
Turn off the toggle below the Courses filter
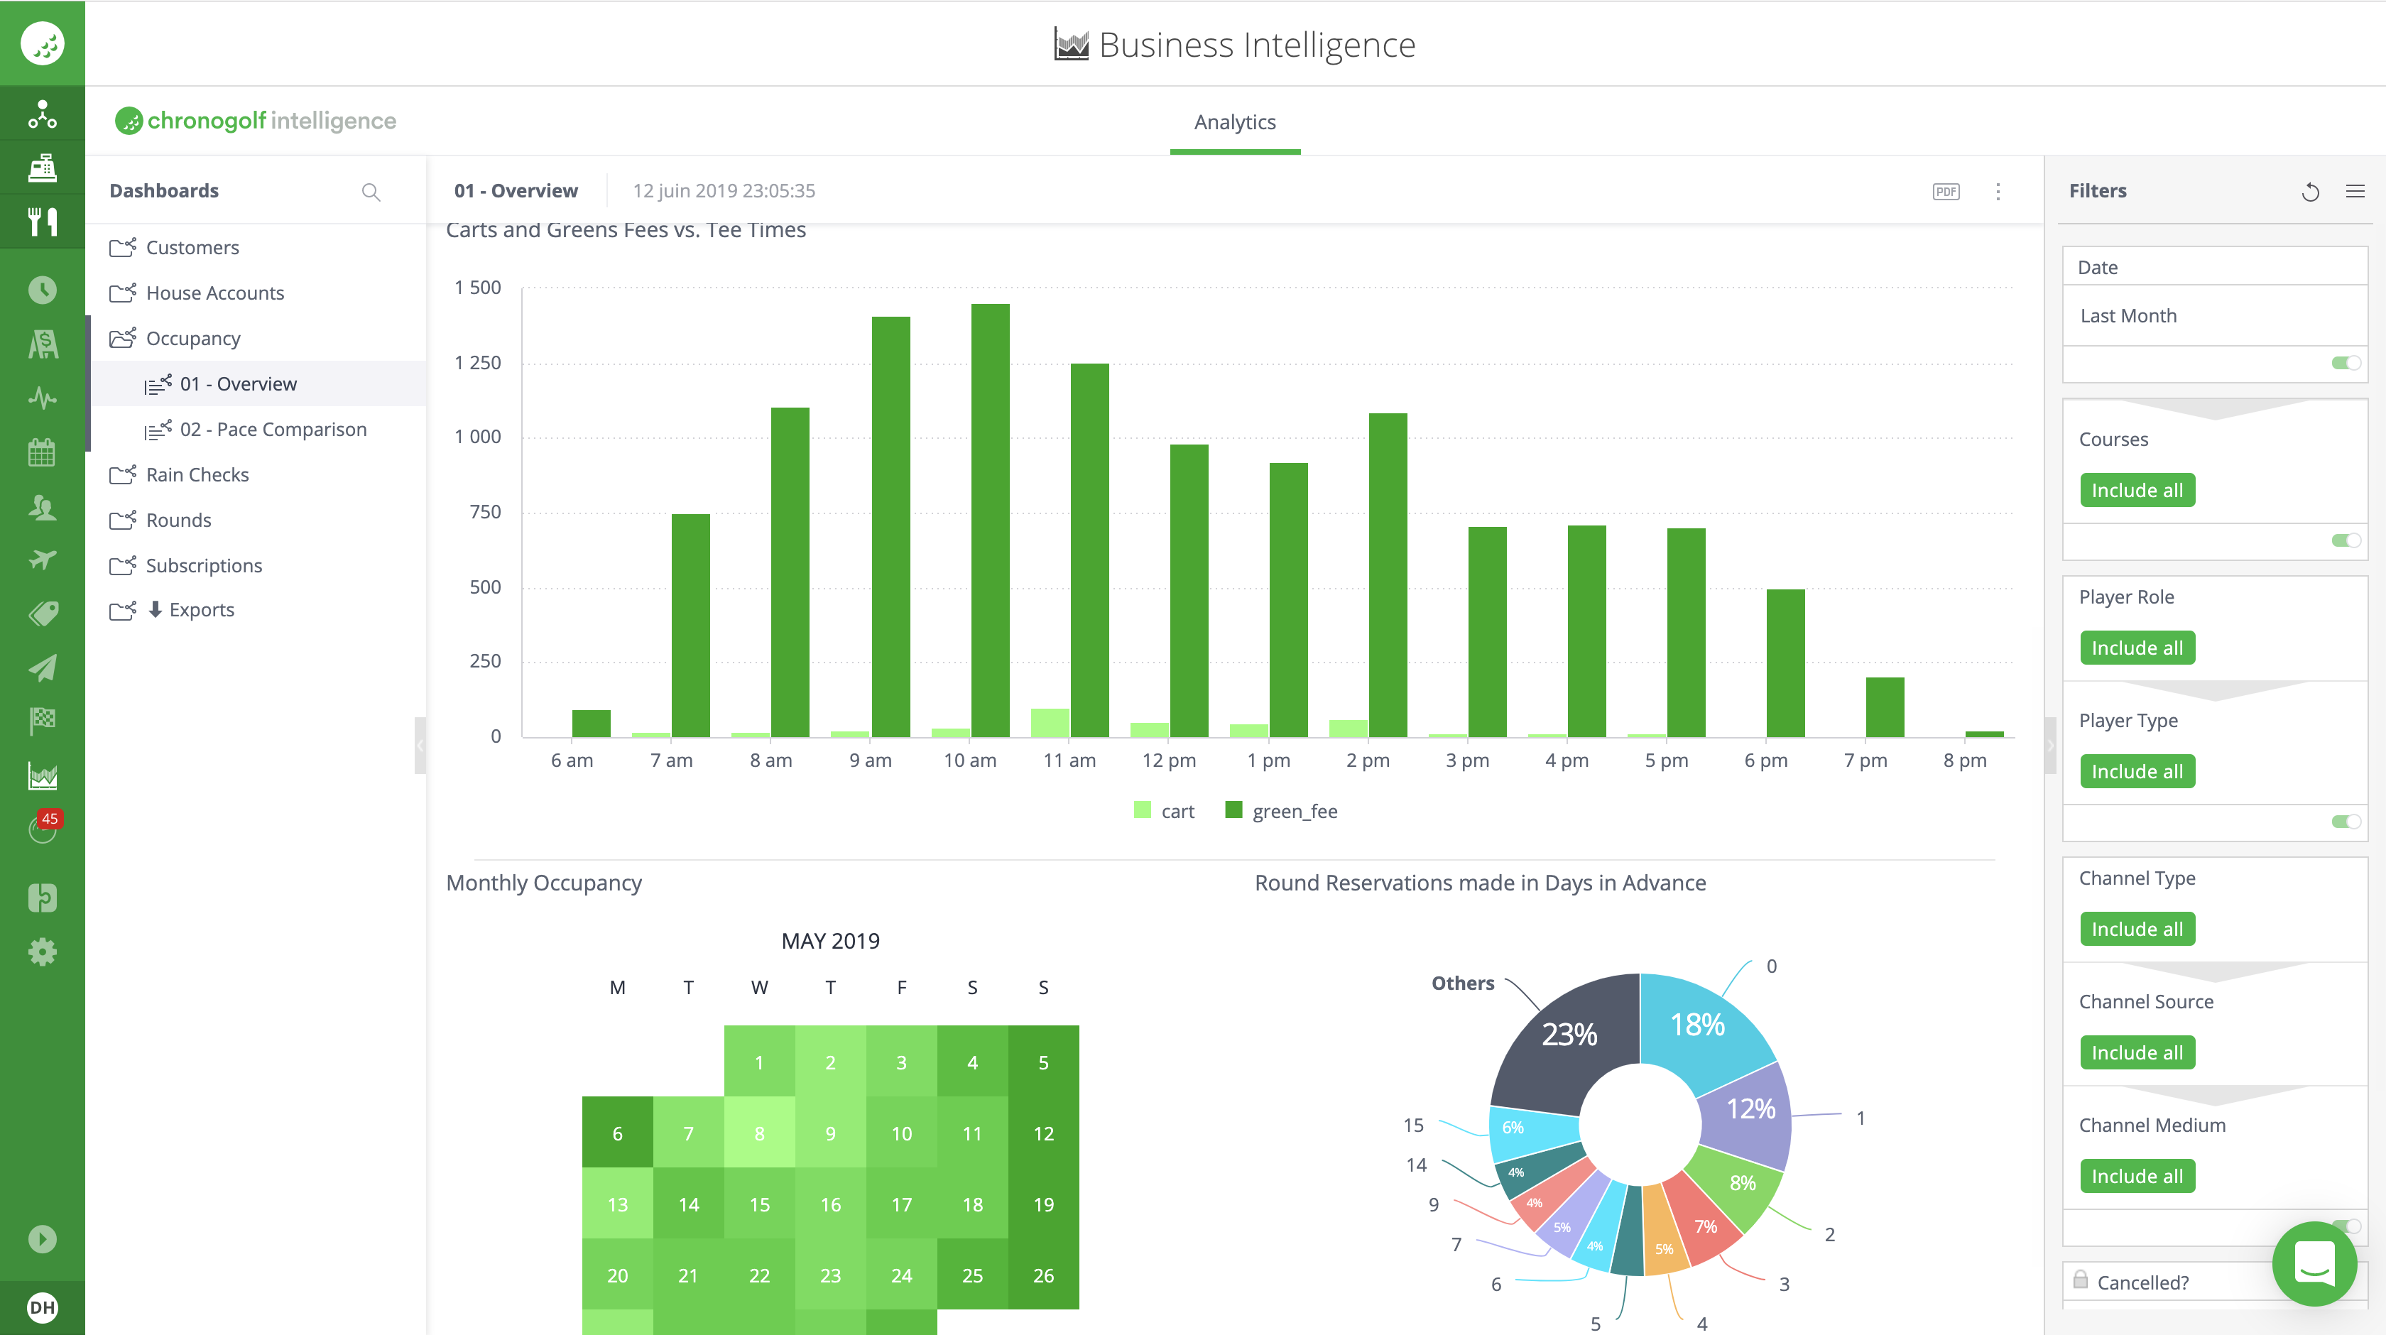[2344, 539]
